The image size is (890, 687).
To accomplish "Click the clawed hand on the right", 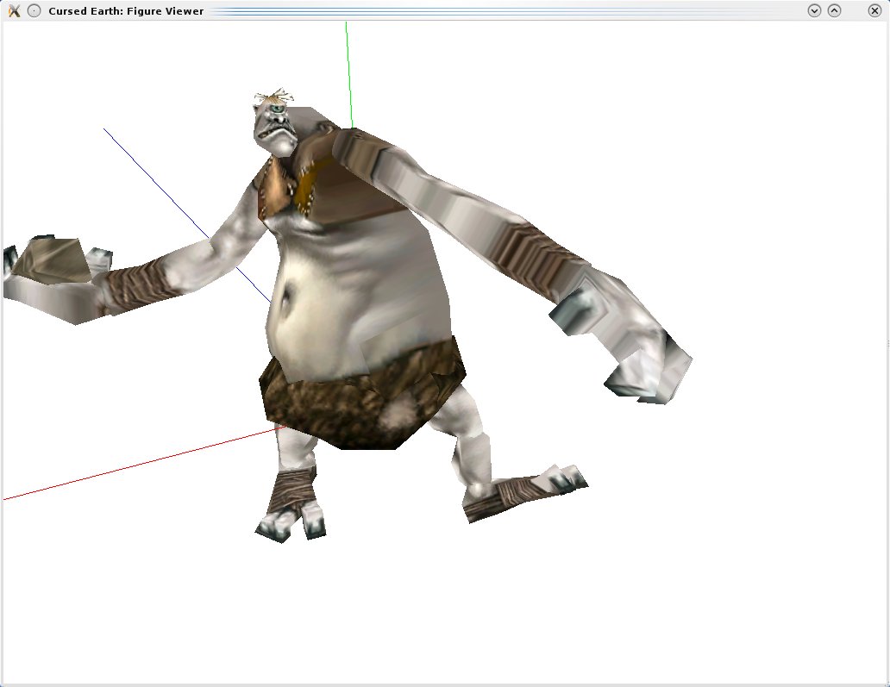I will coord(642,362).
